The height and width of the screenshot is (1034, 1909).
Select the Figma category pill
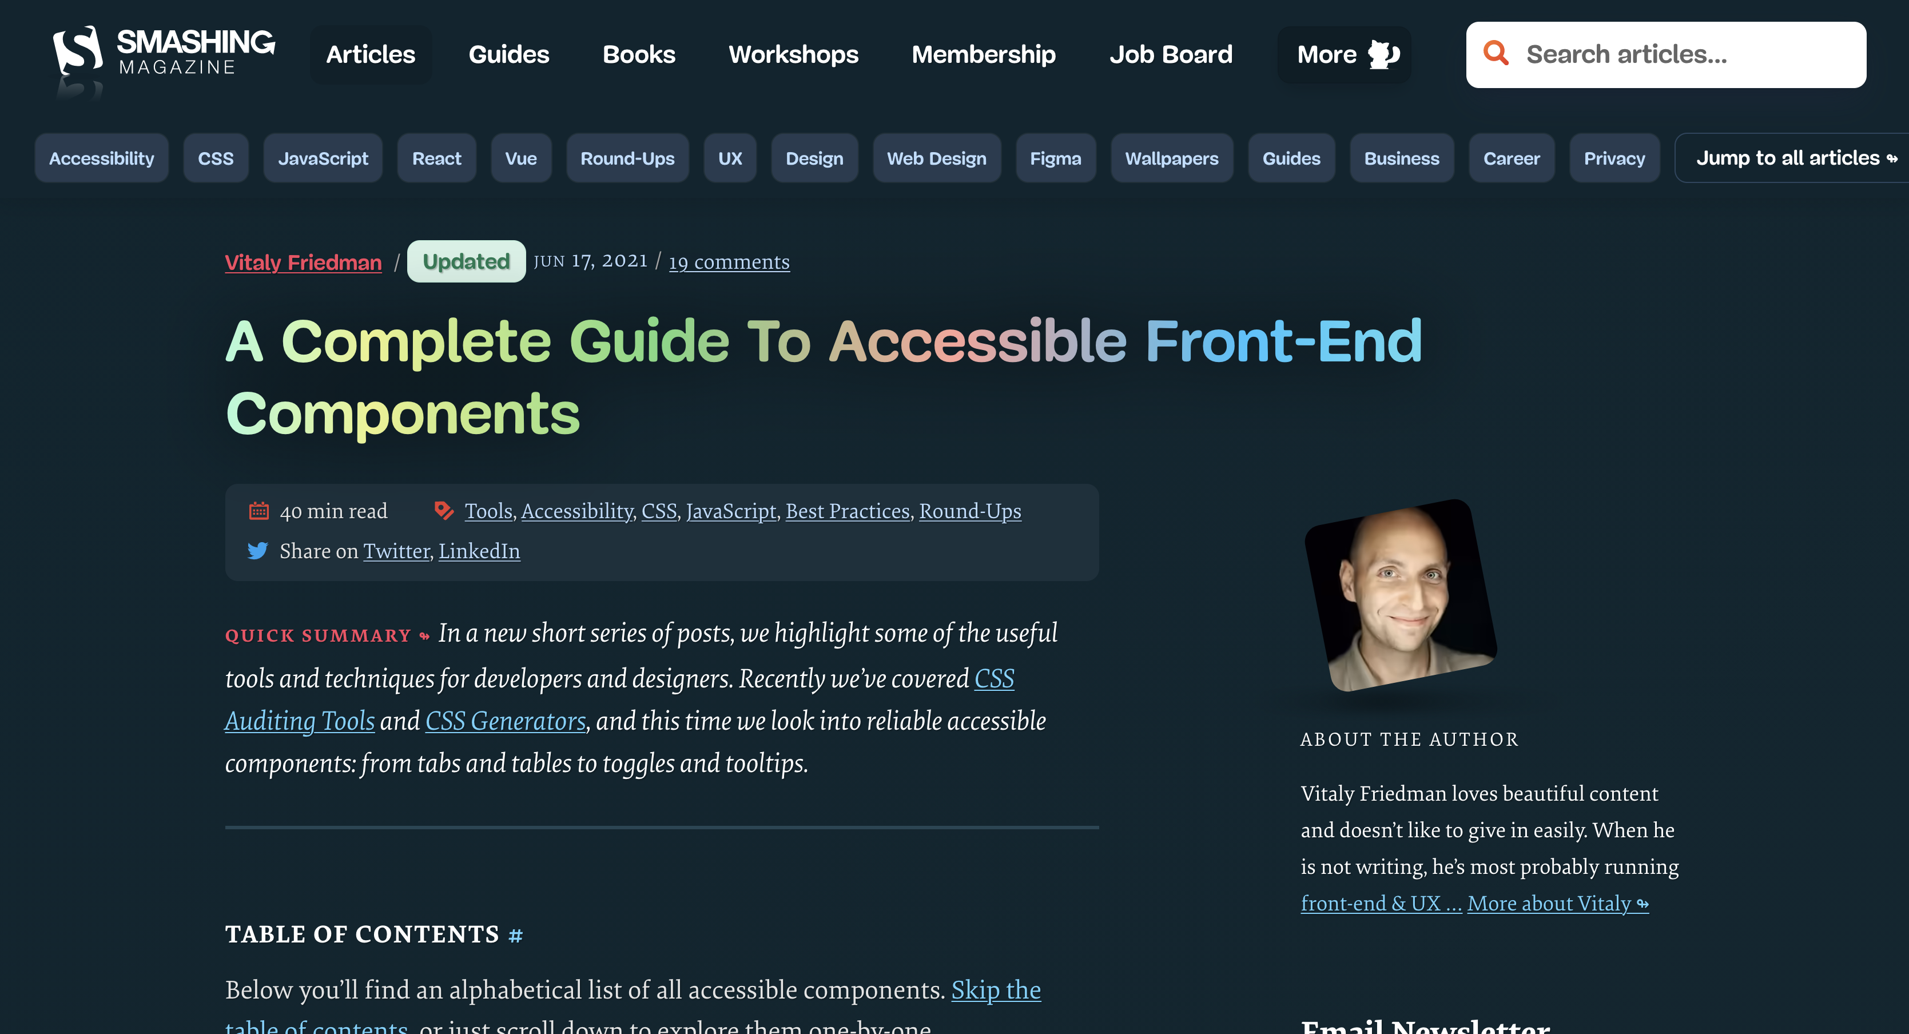point(1055,158)
